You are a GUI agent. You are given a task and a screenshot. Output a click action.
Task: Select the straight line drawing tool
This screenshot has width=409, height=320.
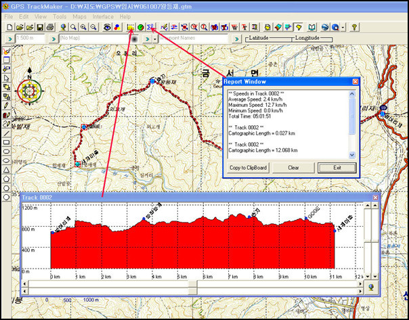[7, 133]
